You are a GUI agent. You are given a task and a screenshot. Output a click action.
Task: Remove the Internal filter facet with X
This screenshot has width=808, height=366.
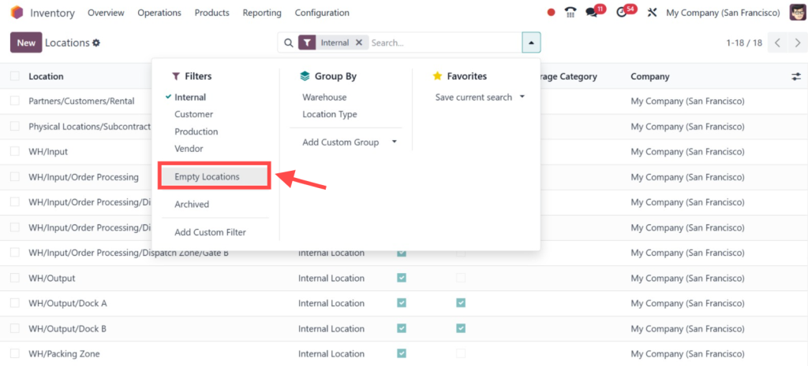359,43
